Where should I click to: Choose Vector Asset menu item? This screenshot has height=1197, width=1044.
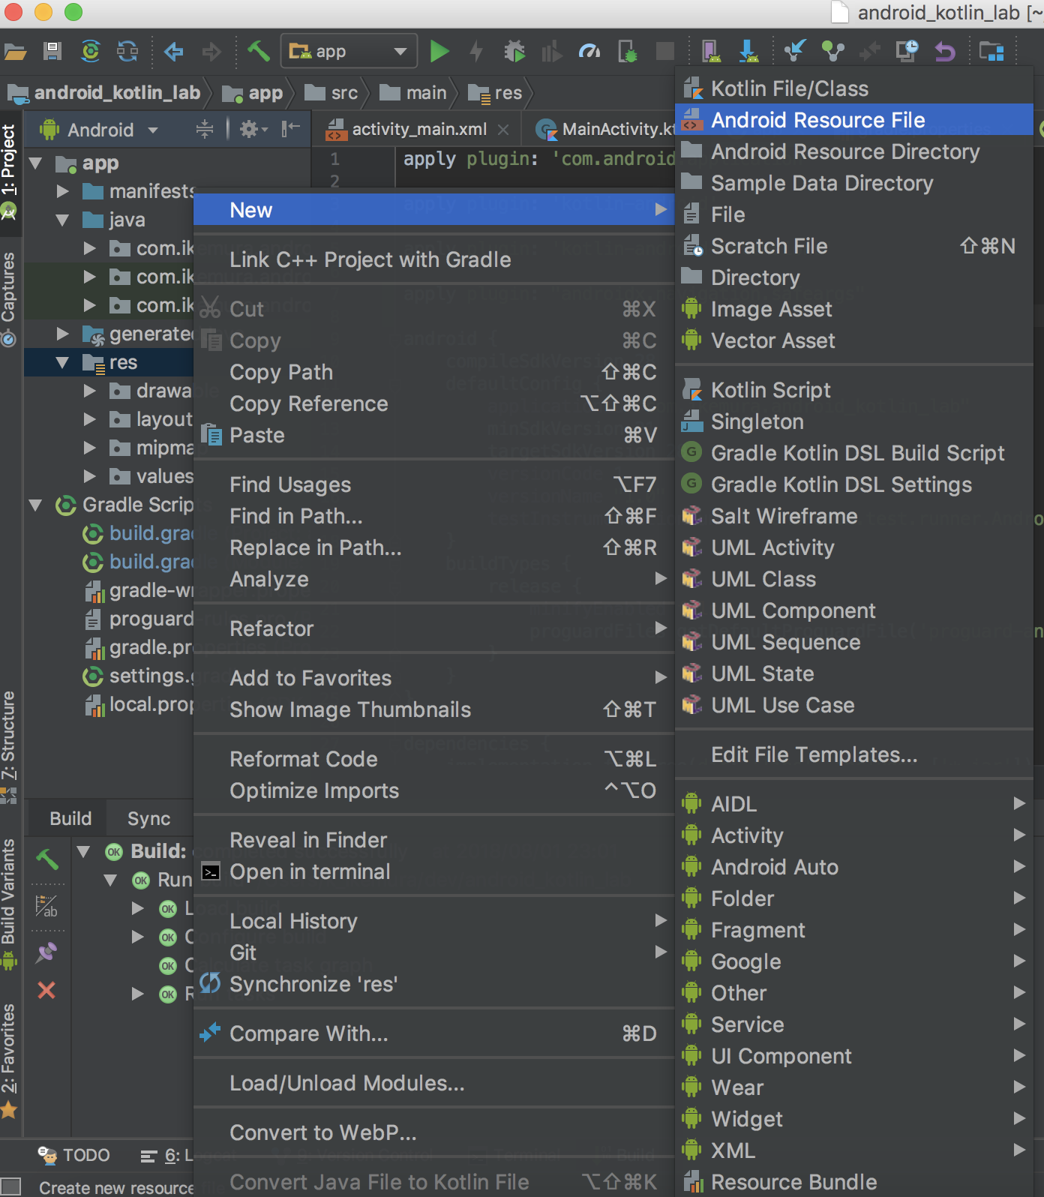(x=854, y=340)
